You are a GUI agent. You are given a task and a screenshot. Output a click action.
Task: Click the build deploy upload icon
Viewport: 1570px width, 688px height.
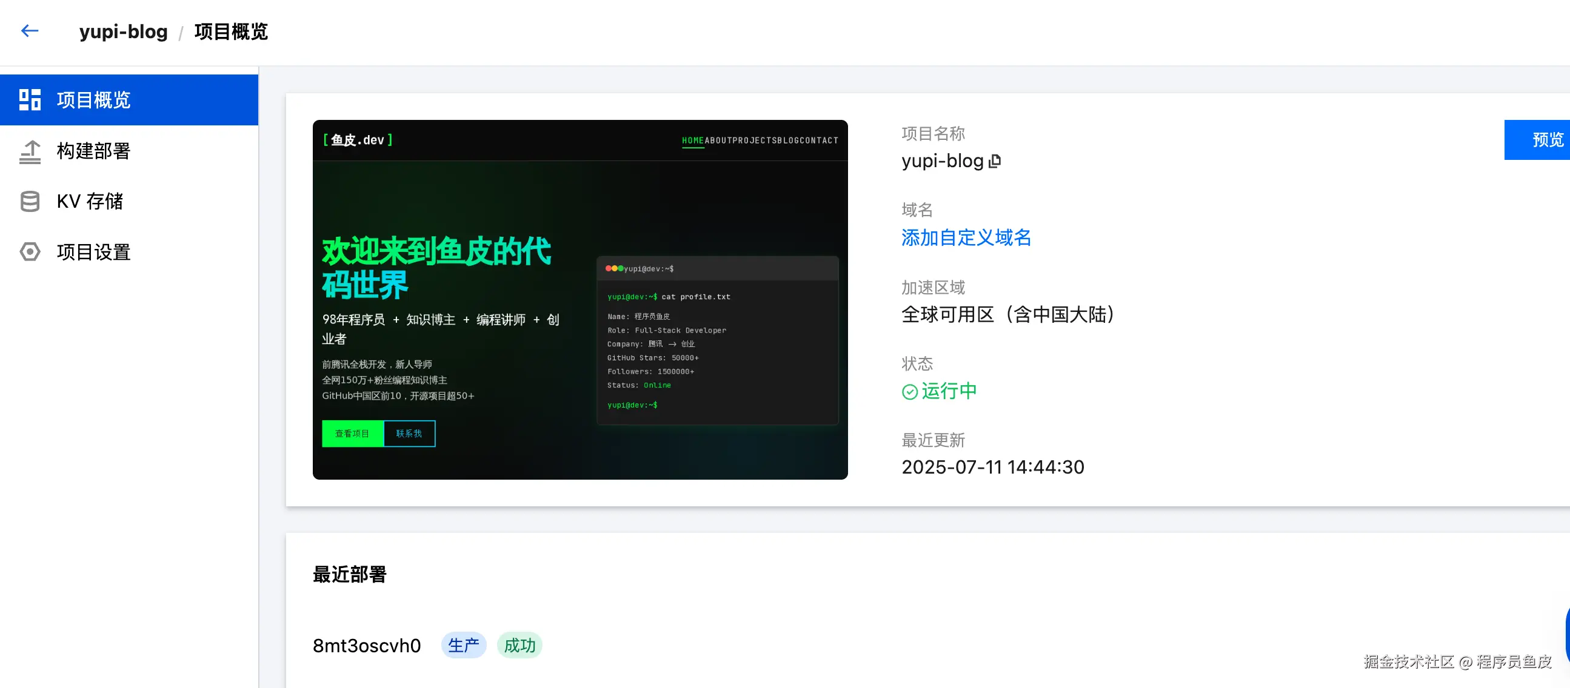click(x=30, y=151)
